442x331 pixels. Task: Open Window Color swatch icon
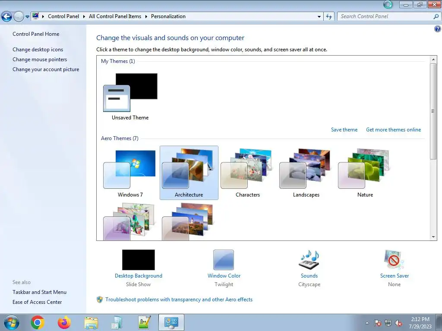[x=224, y=260]
